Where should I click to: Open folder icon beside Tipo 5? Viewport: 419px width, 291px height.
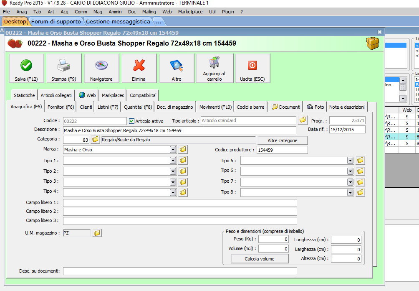pos(360,161)
